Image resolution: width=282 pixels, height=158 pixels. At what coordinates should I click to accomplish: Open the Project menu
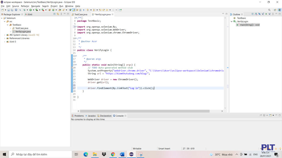[54, 6]
